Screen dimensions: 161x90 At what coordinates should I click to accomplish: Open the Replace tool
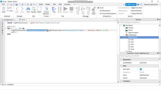click(x=33, y=9)
